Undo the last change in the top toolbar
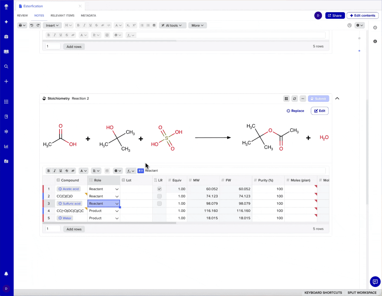Viewport: 382px width, 296px height. pos(32,25)
